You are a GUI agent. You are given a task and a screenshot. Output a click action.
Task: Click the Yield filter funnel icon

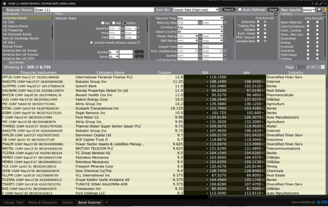139,37
